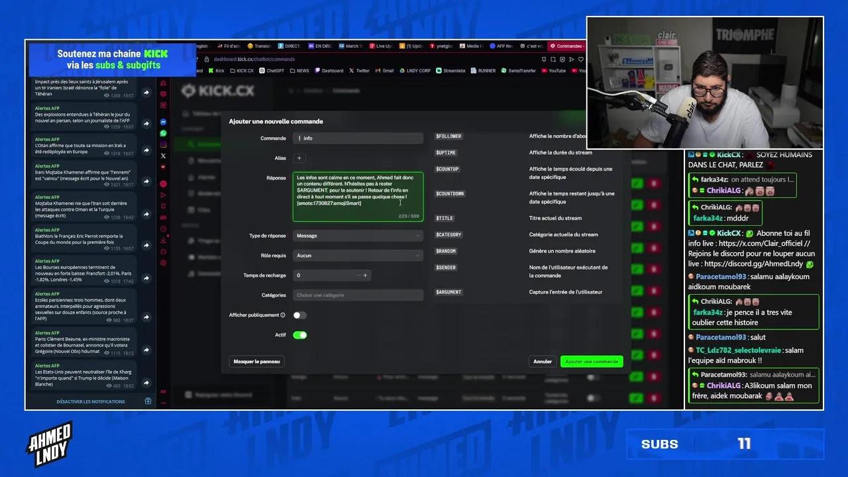The image size is (848, 477).
Task: Click the $TITLE variable tag
Action: click(x=444, y=219)
